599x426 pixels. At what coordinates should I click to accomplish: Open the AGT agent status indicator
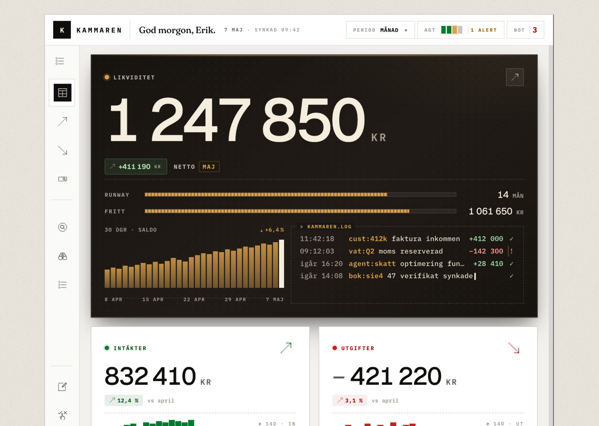pyautogui.click(x=461, y=30)
